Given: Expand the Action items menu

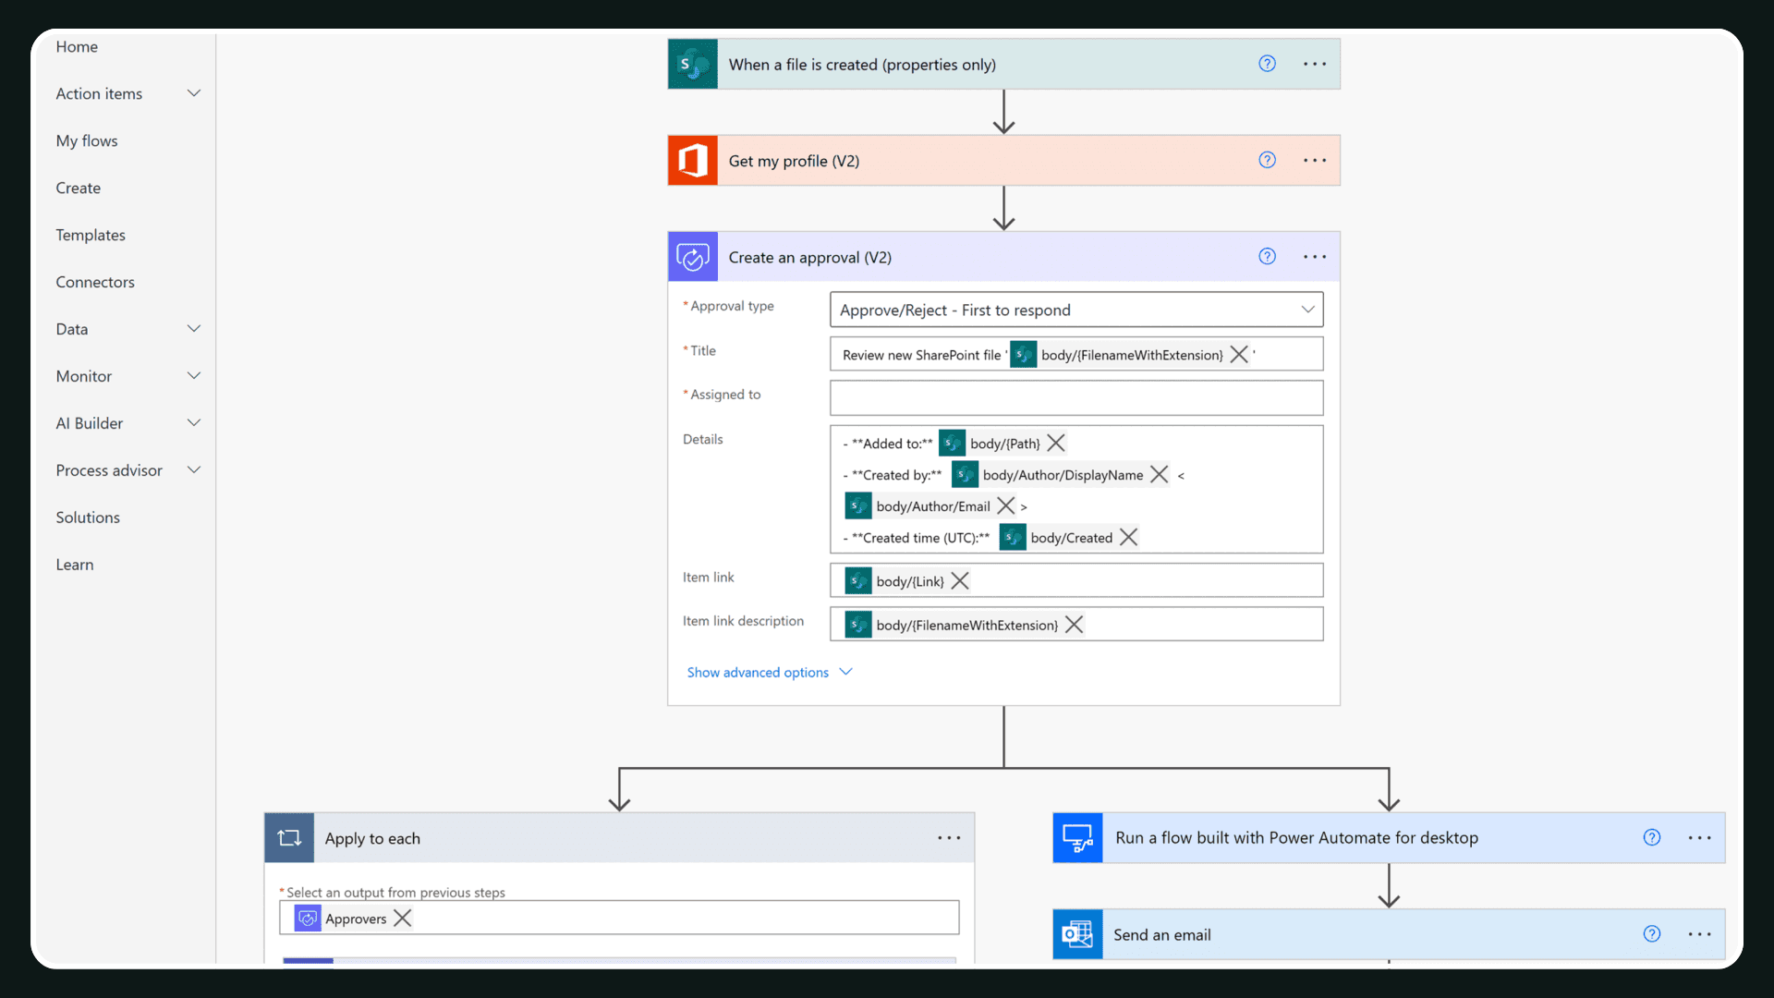Looking at the screenshot, I should 194,93.
